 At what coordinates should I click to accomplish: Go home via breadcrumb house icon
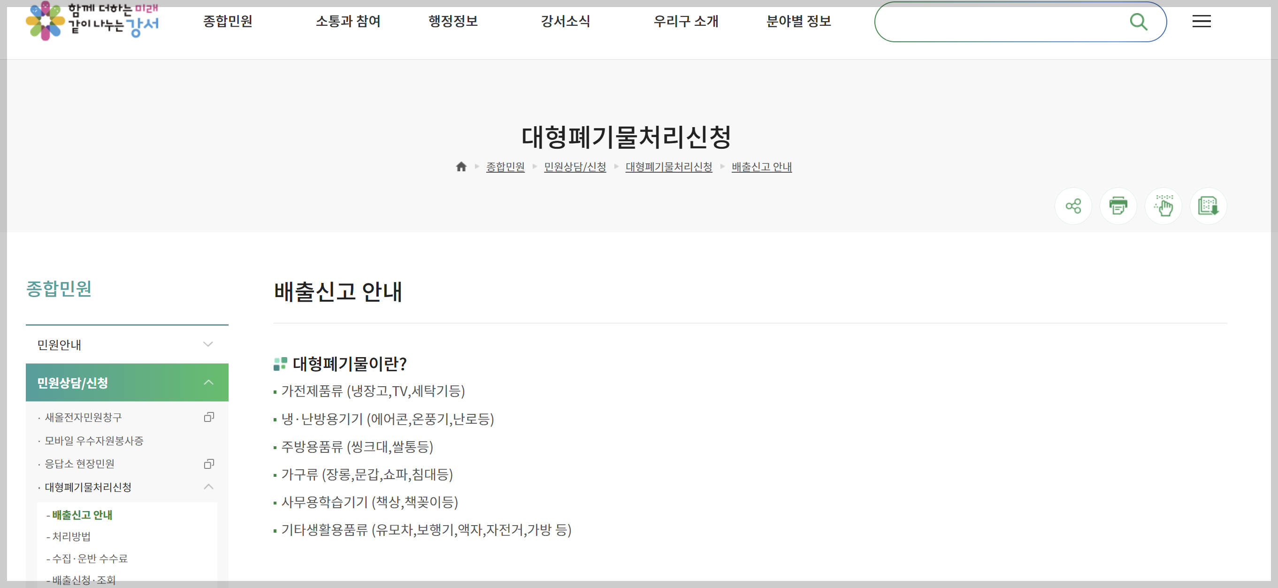coord(461,167)
